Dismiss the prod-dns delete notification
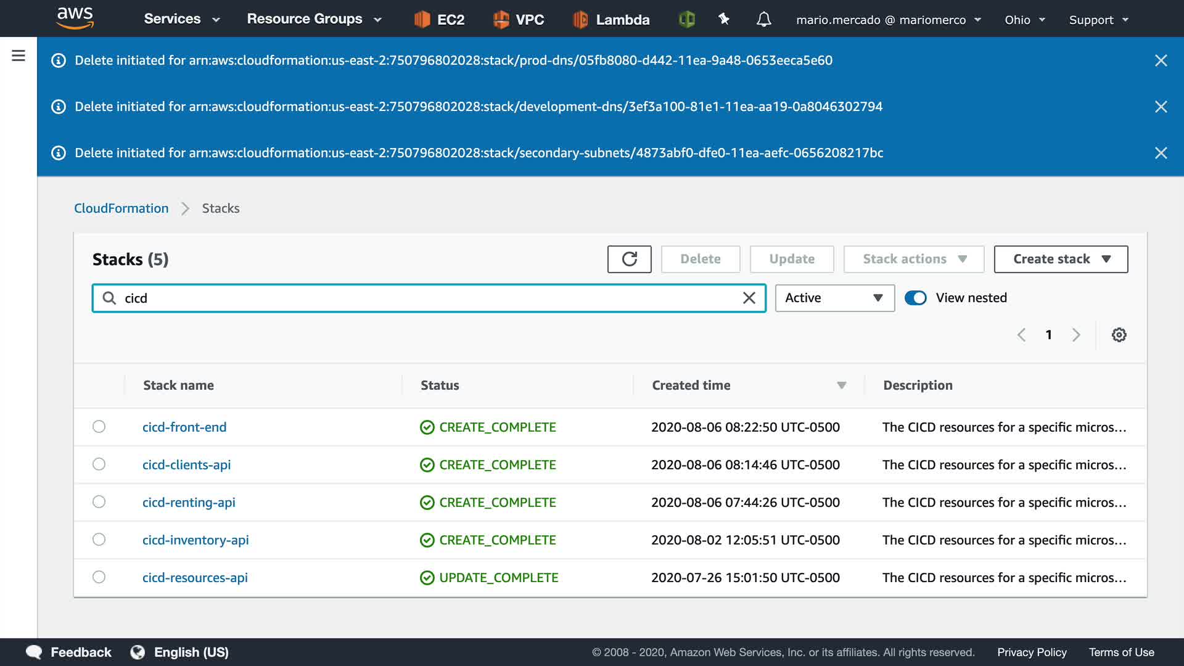 point(1161,60)
